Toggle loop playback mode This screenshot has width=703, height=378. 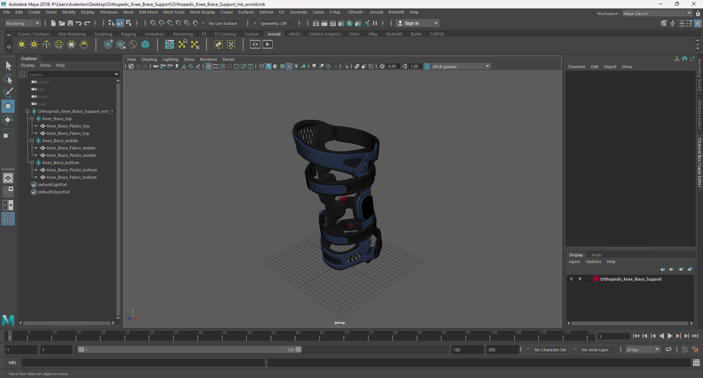[669, 349]
